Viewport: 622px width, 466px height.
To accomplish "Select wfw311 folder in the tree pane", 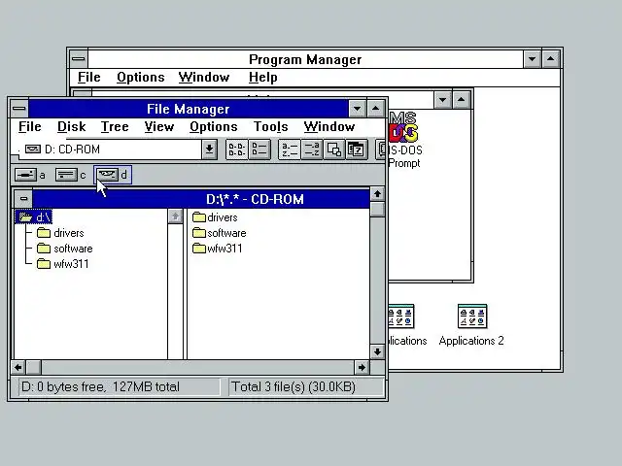I will click(62, 264).
